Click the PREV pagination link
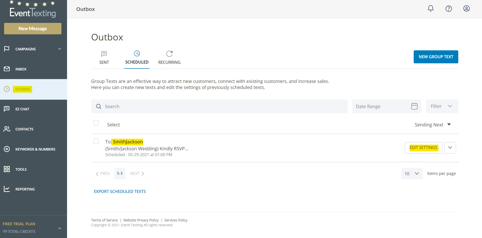The height and width of the screenshot is (238, 482). click(x=103, y=174)
